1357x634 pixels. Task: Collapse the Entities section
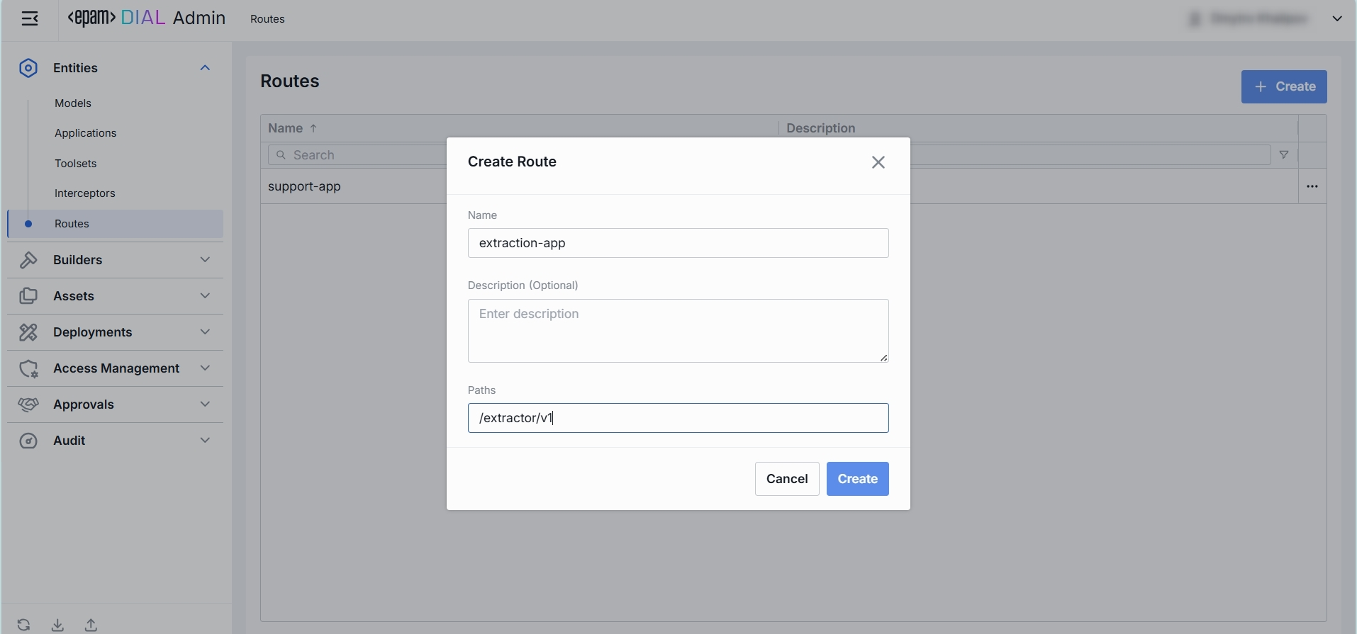[205, 68]
